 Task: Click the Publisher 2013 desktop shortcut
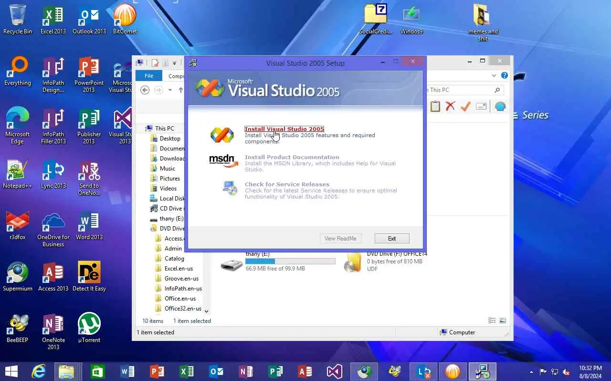pyautogui.click(x=89, y=126)
